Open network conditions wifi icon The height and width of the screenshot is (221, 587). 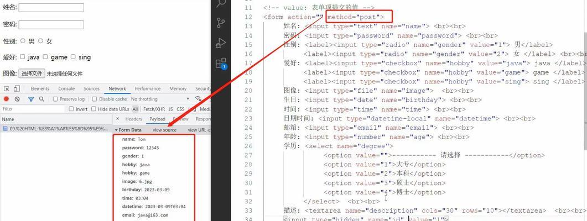pos(199,99)
